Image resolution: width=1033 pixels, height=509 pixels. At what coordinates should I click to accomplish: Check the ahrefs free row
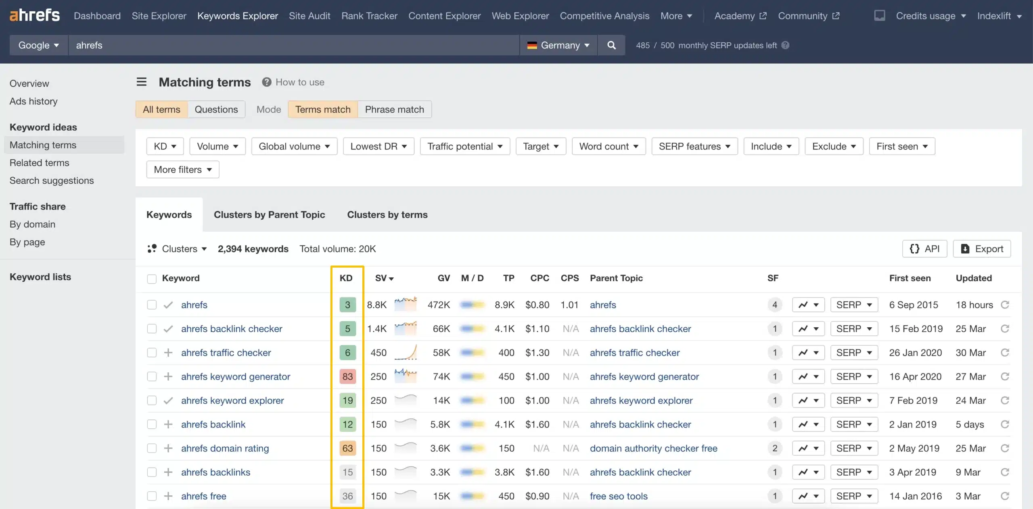coord(152,496)
